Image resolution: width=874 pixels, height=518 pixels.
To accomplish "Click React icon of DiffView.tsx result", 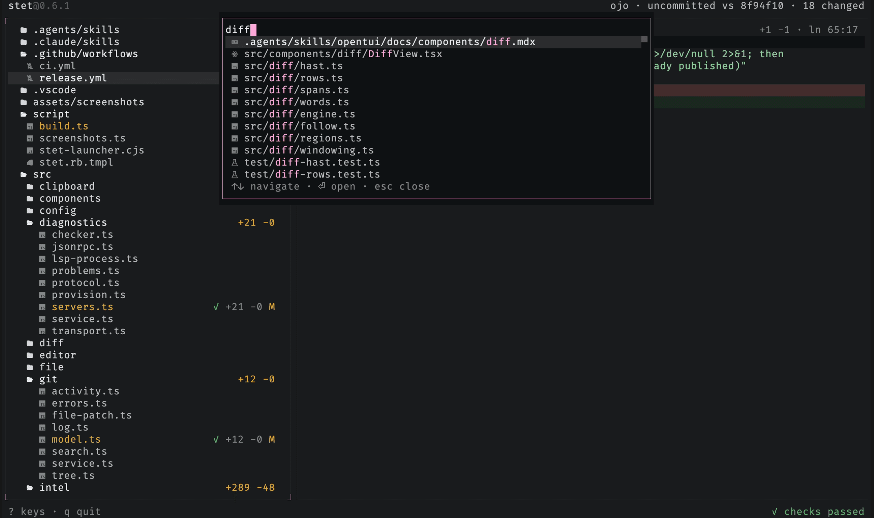I will point(235,54).
